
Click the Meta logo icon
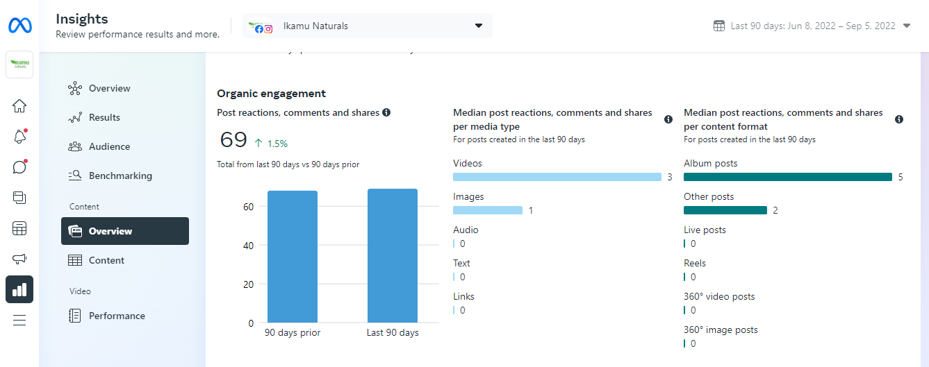[x=19, y=26]
